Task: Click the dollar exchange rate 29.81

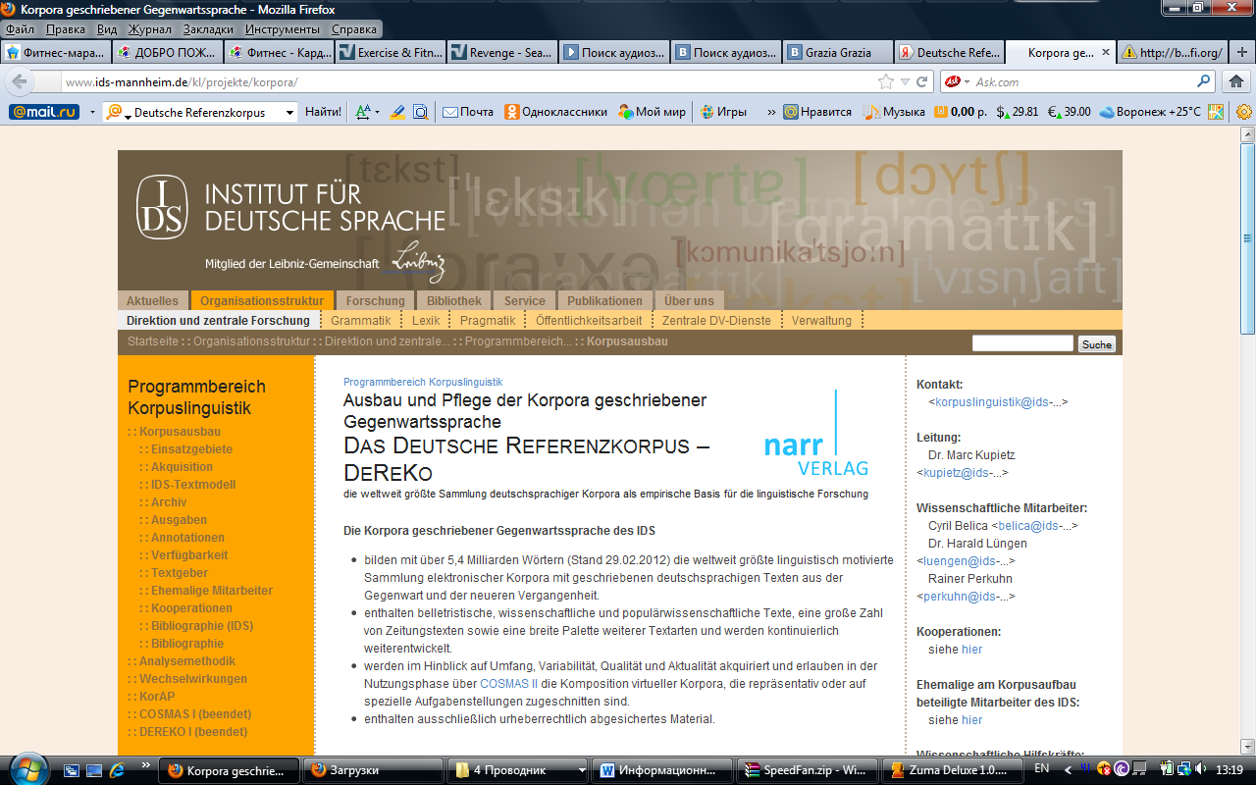Action: coord(1018,112)
